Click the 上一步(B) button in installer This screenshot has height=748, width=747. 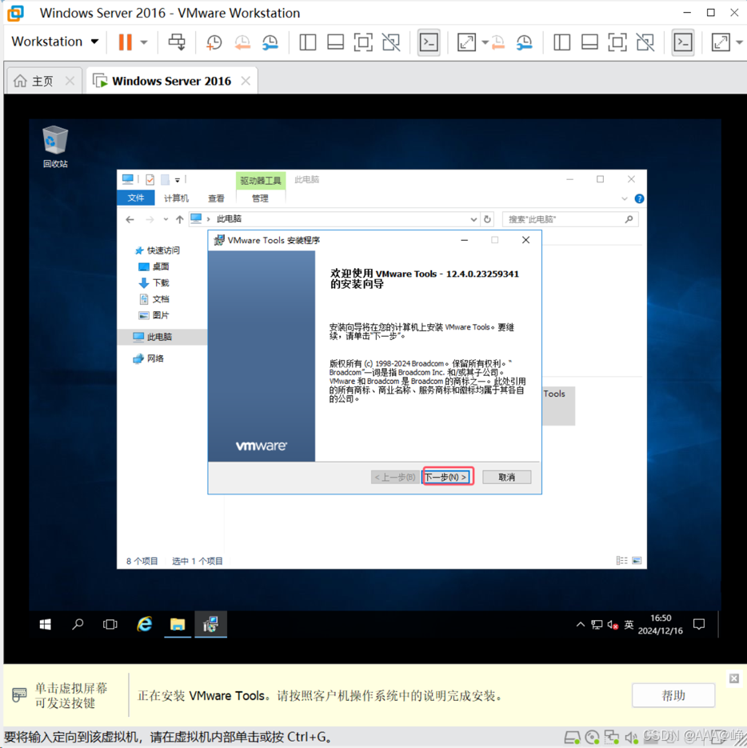coord(394,477)
